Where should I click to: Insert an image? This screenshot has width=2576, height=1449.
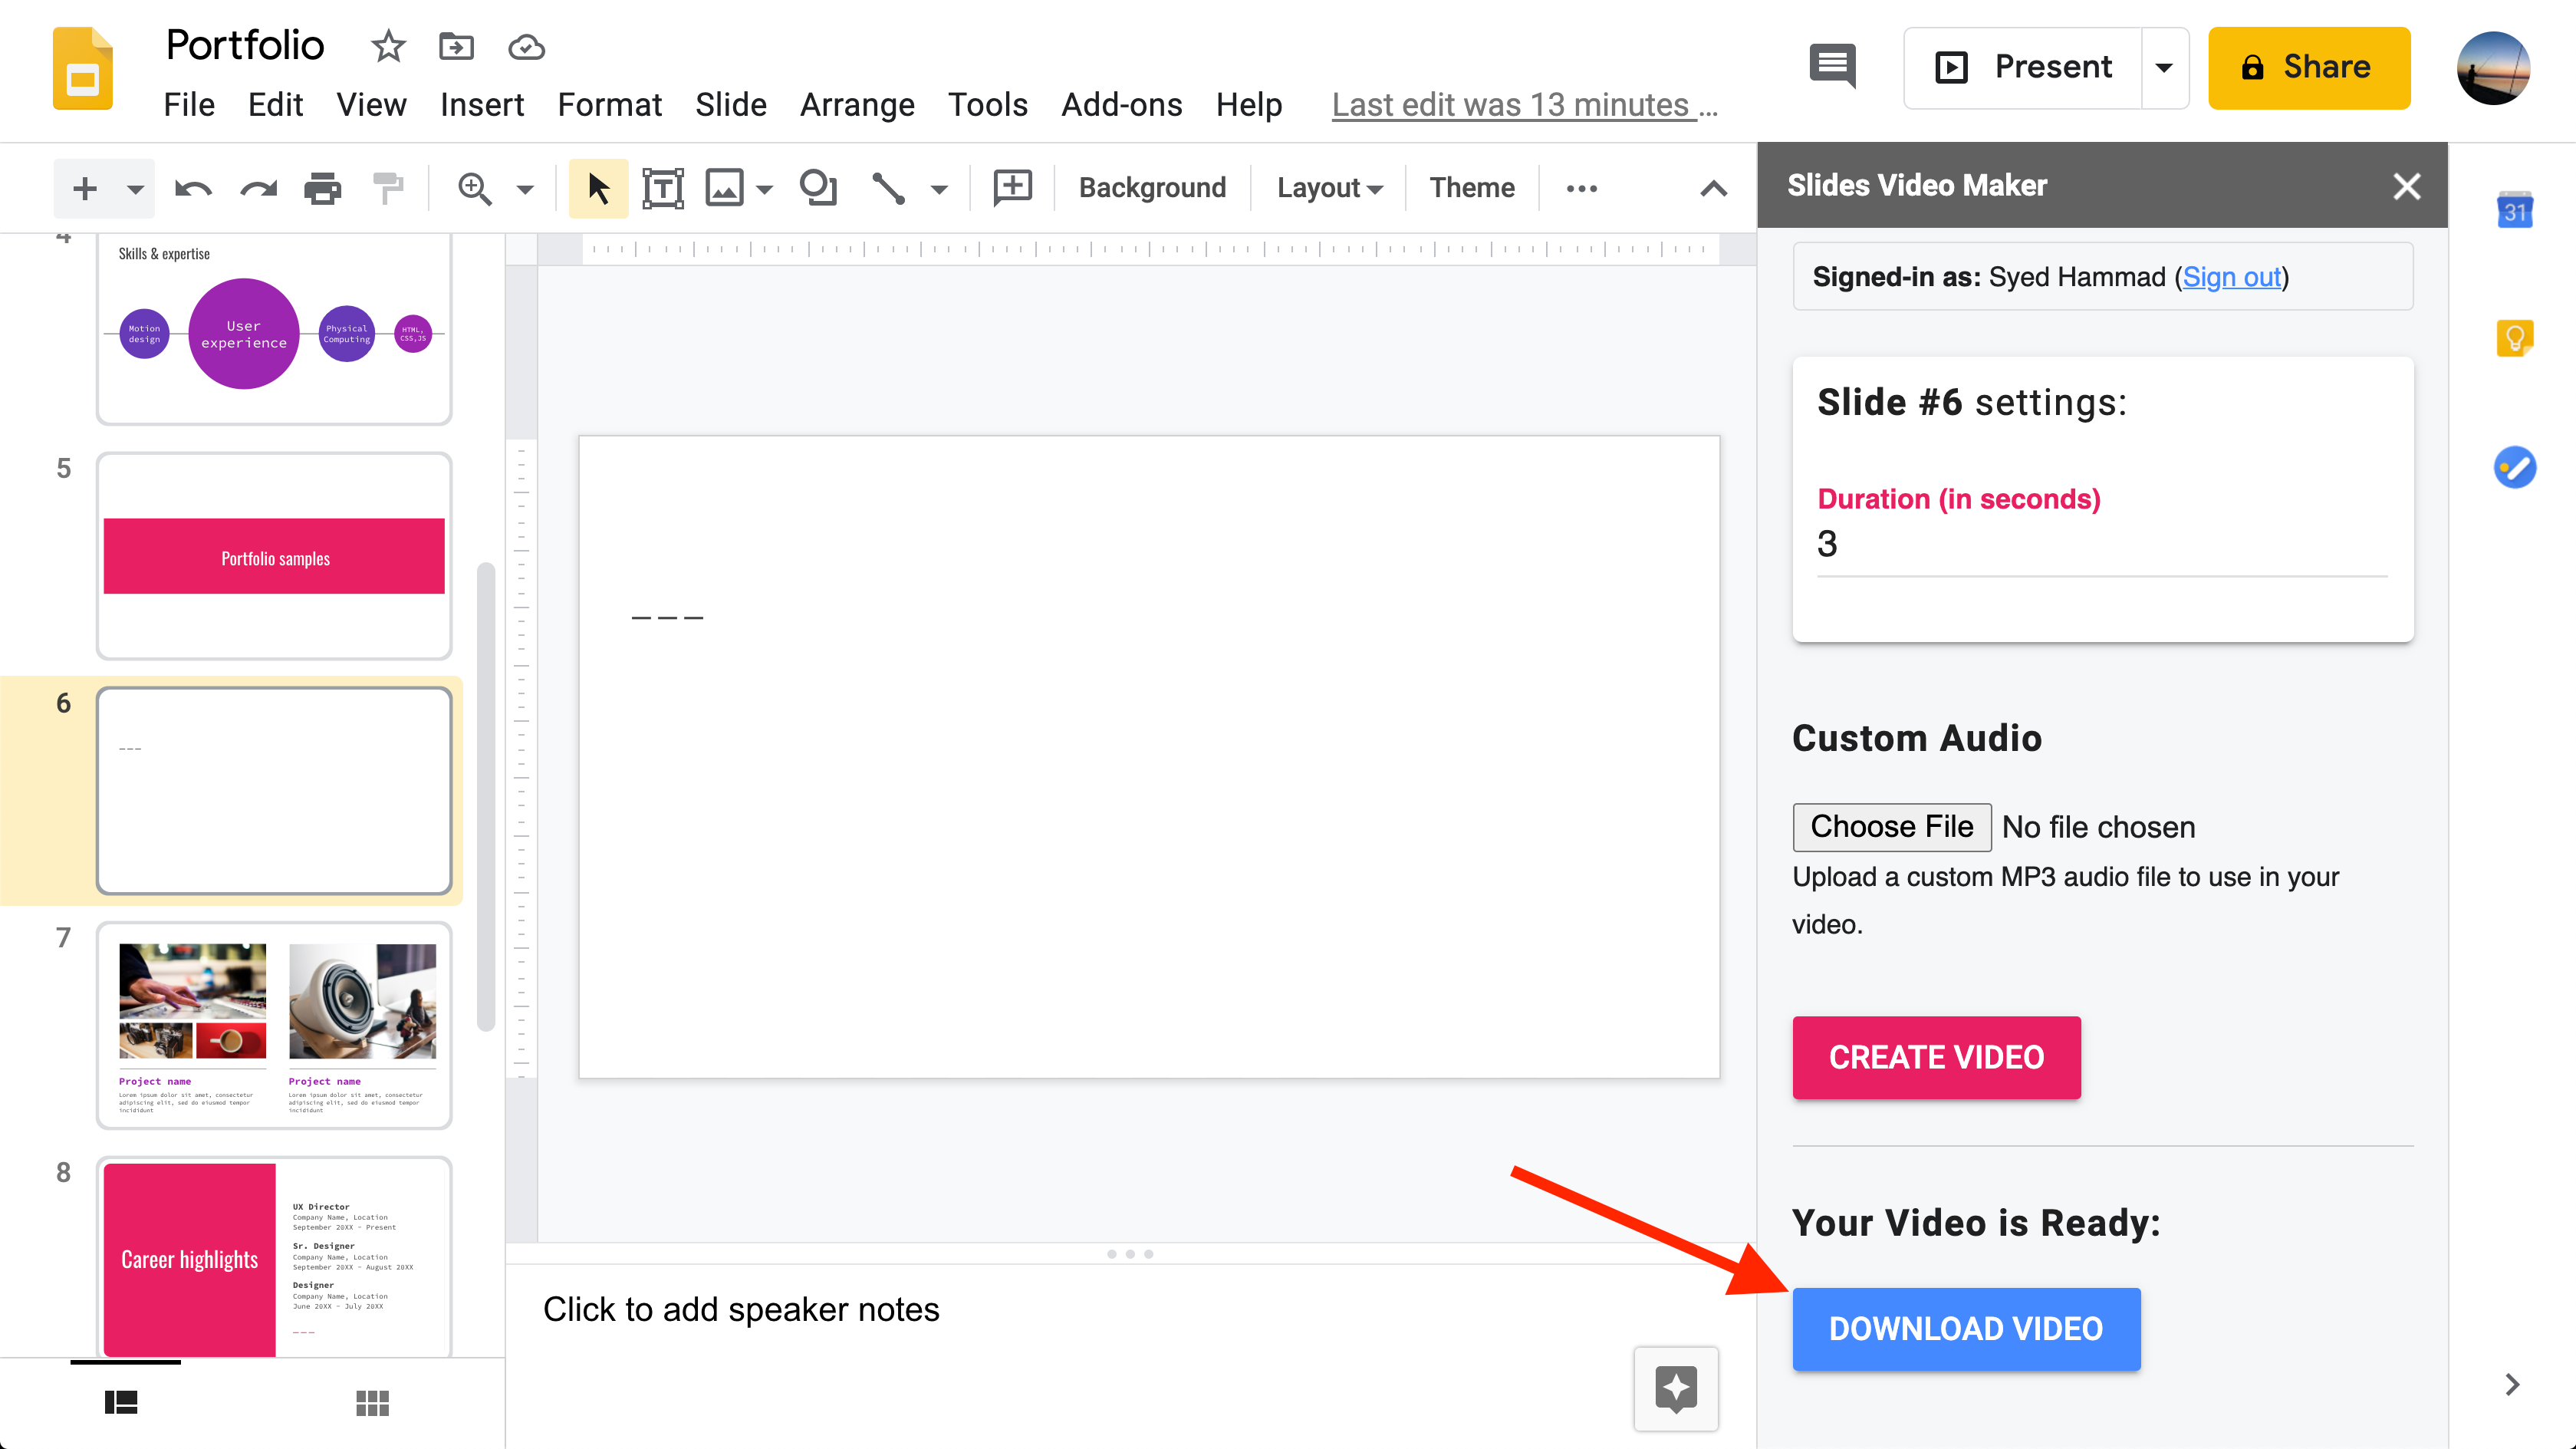click(725, 187)
